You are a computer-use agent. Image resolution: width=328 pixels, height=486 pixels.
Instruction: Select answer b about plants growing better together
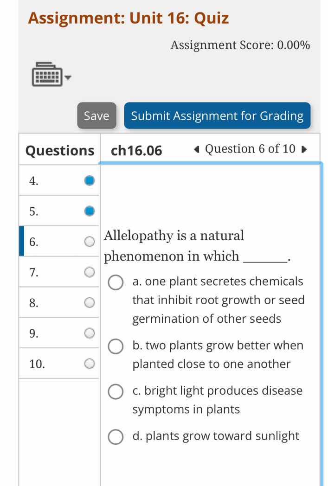pyautogui.click(x=115, y=345)
